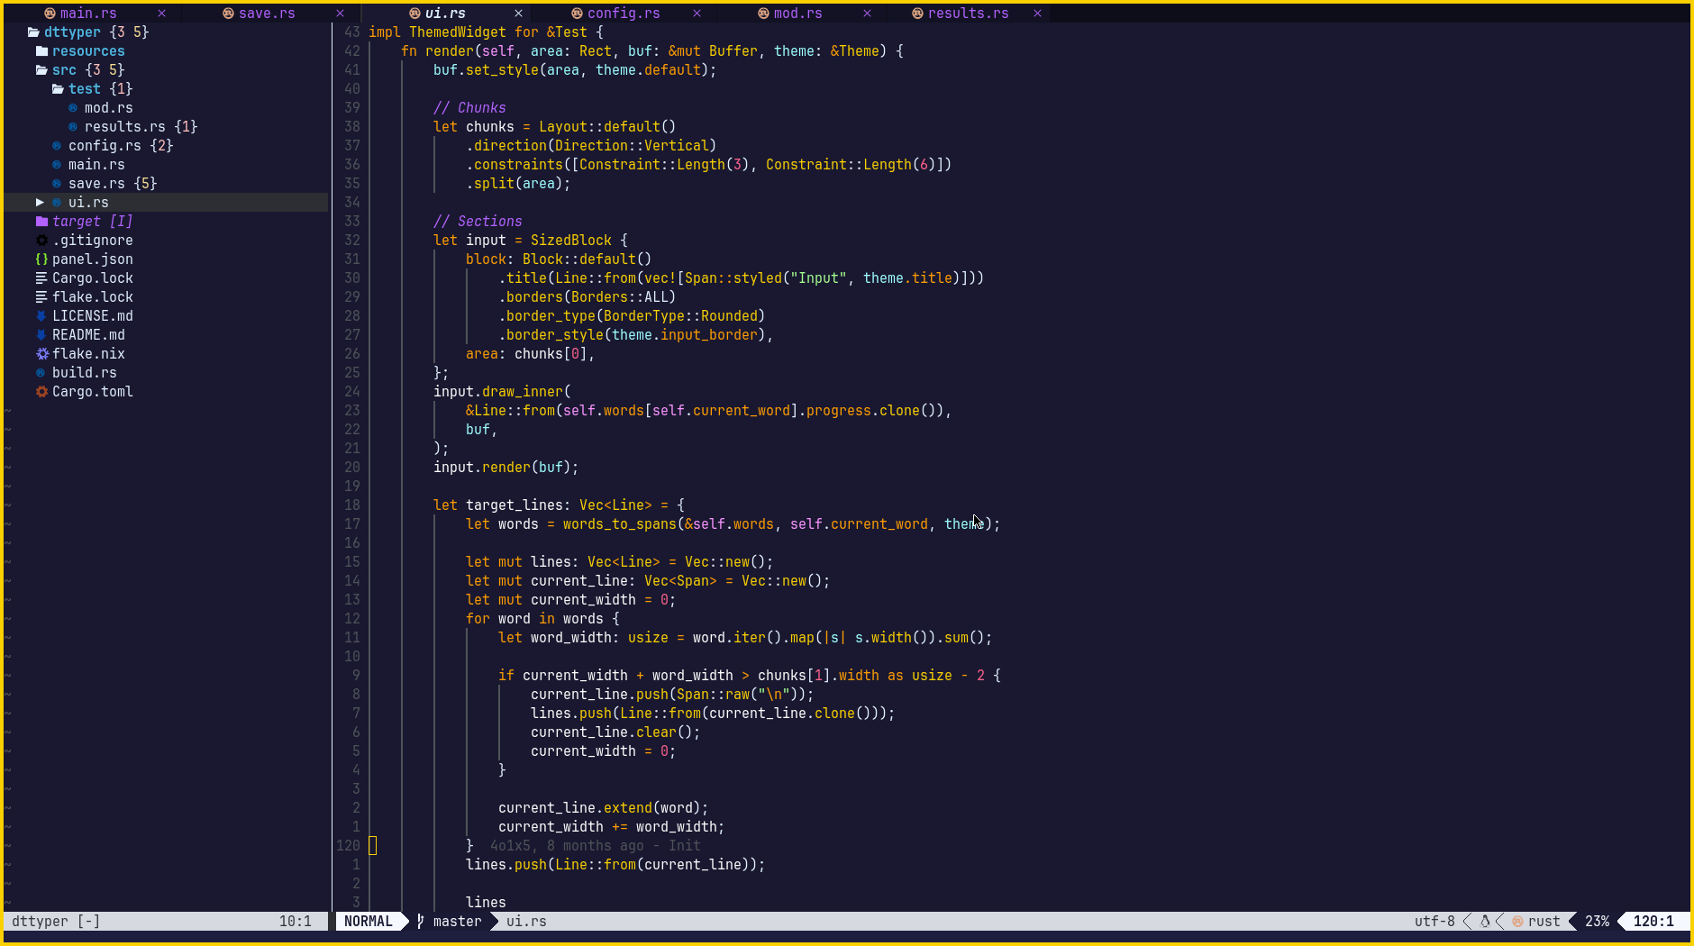This screenshot has width=1694, height=946.
Task: Open the .gitignore file
Action: tap(92, 241)
